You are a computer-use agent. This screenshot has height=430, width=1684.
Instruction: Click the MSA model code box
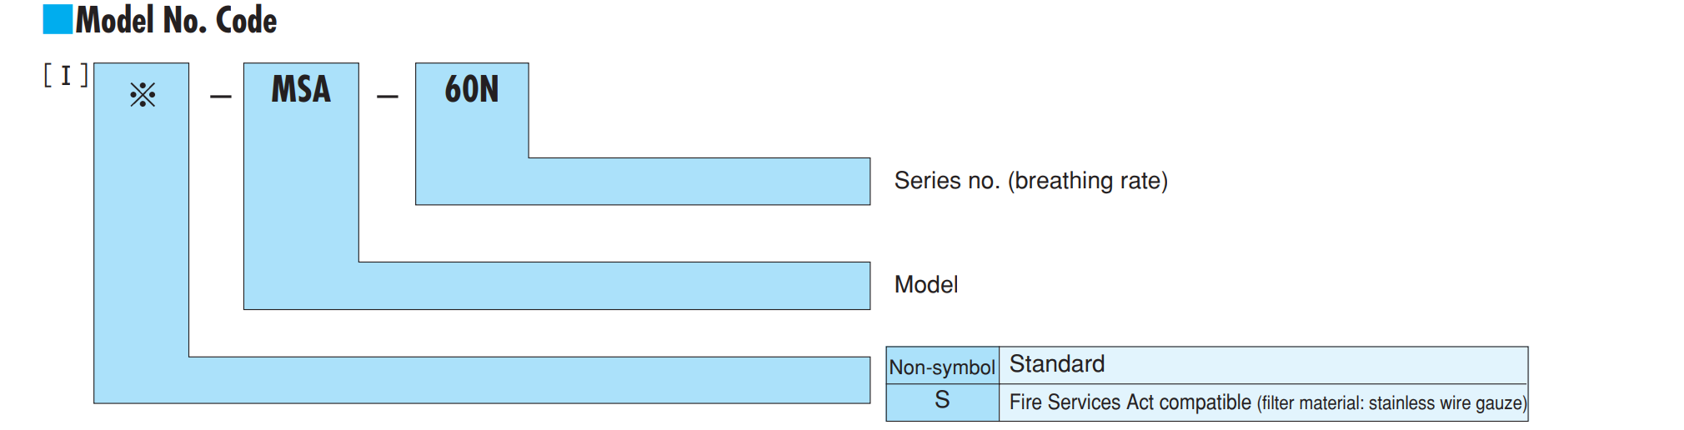pos(301,89)
